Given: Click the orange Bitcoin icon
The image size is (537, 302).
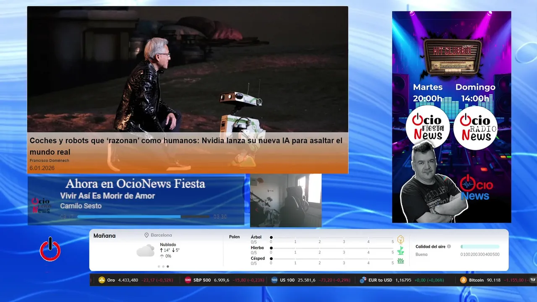Looking at the screenshot, I should [463, 280].
